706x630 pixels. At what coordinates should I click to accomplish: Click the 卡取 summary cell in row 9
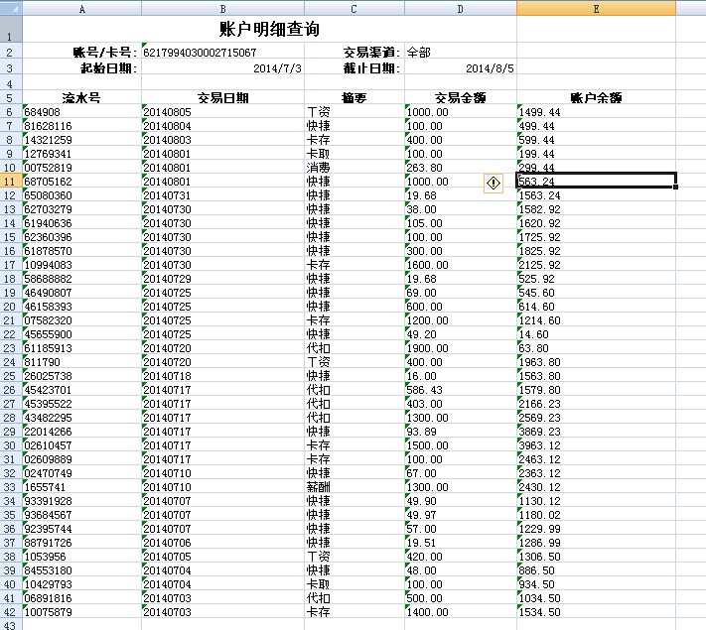click(354, 154)
